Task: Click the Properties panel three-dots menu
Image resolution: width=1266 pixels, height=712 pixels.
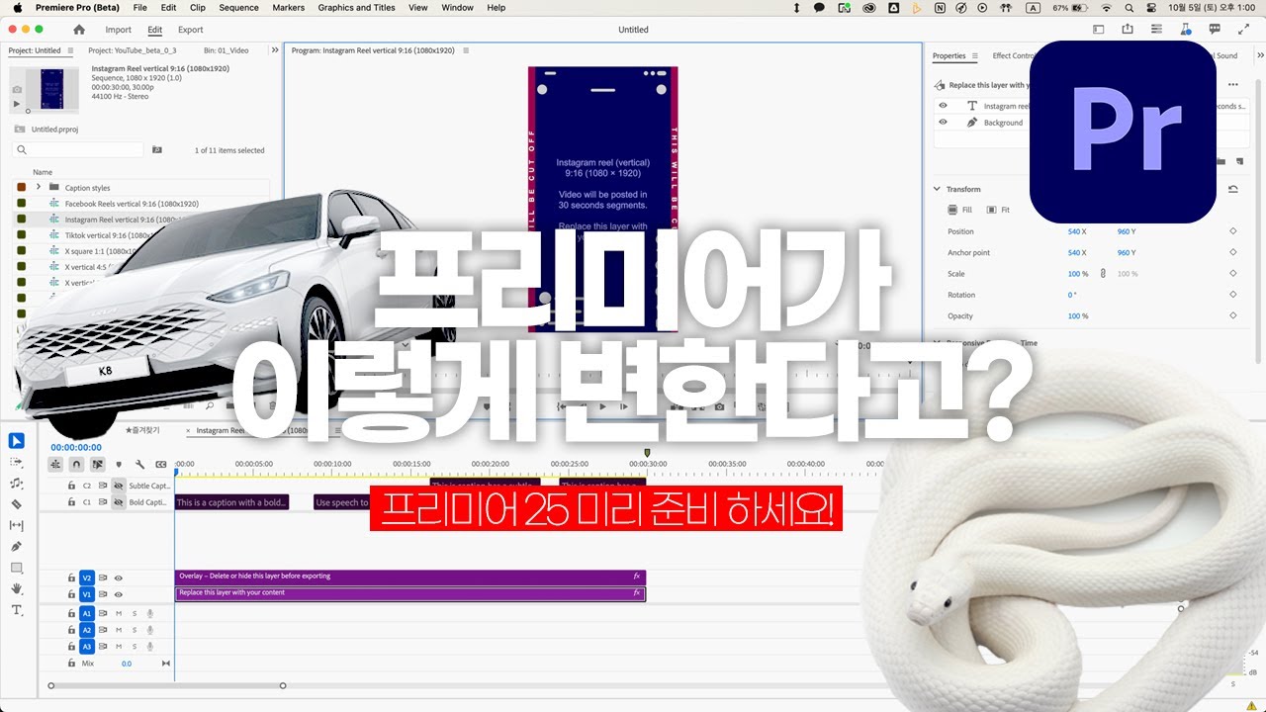Action: (1233, 85)
